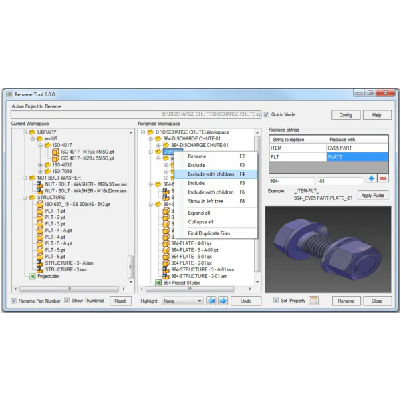Screen dimensions: 401x401
Task: Click the red minus remove-rule icon
Action: [x=383, y=178]
